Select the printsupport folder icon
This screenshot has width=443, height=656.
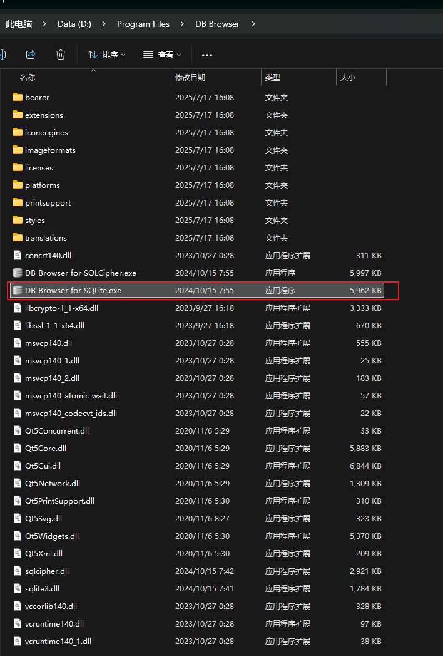(18, 202)
